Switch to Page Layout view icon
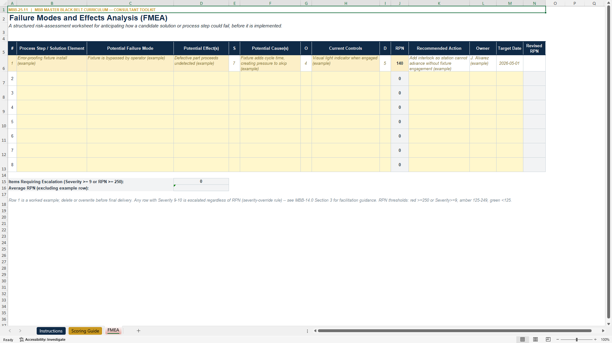 click(535, 339)
